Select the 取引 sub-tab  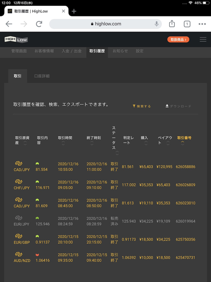[18, 76]
